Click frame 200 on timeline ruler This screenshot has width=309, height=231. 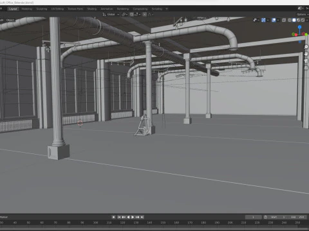[x=230, y=223]
